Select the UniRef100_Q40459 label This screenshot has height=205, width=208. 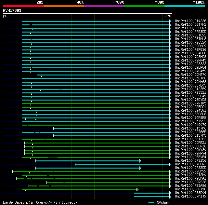[190, 71]
